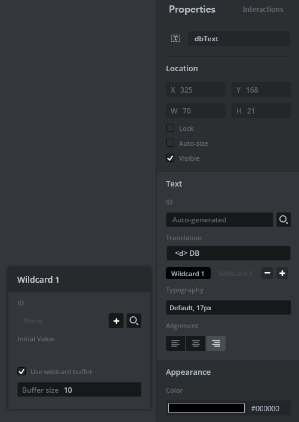Open the black color swatch
This screenshot has height=422, width=299.
206,408
